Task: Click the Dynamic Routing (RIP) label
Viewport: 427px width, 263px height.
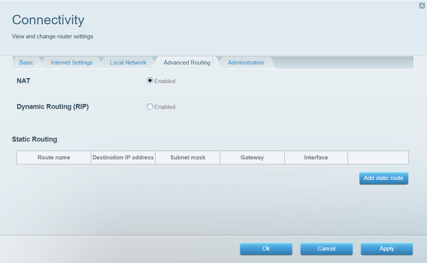Action: tap(53, 107)
